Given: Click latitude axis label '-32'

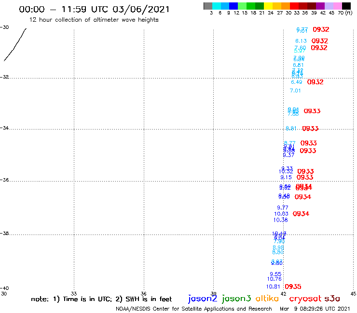Looking at the screenshot, I should click(x=4, y=77).
